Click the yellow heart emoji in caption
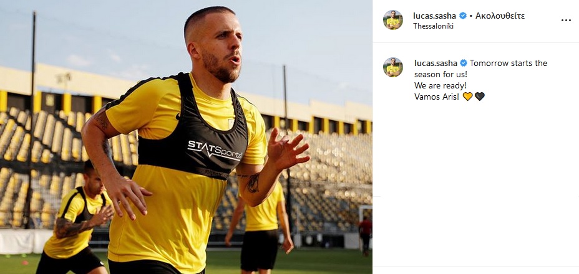 (x=467, y=97)
